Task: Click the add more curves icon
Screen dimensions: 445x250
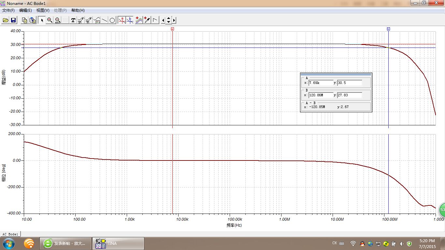Action: coord(139,20)
